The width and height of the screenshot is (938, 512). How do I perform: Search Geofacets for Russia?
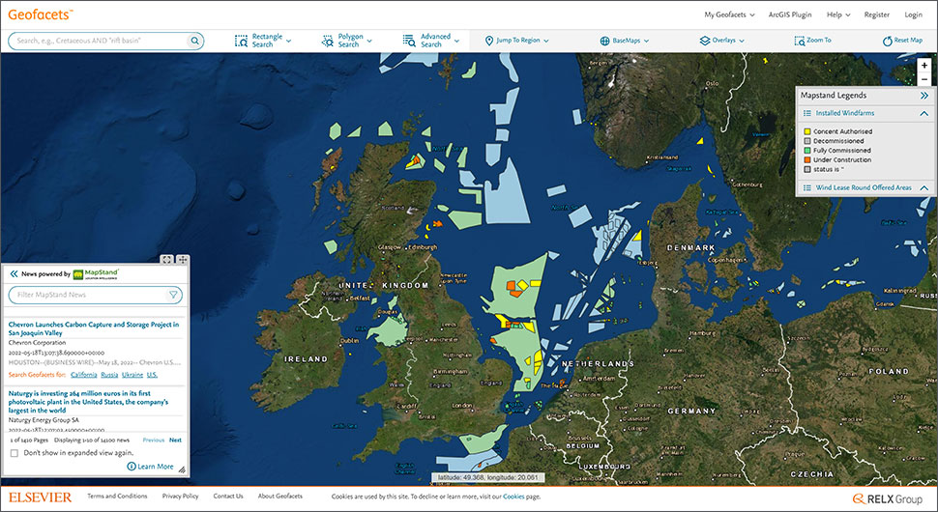(109, 375)
